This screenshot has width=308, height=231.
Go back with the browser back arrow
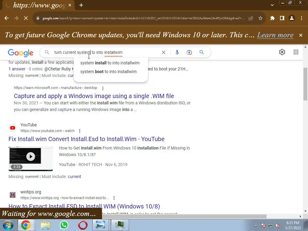click(7, 18)
